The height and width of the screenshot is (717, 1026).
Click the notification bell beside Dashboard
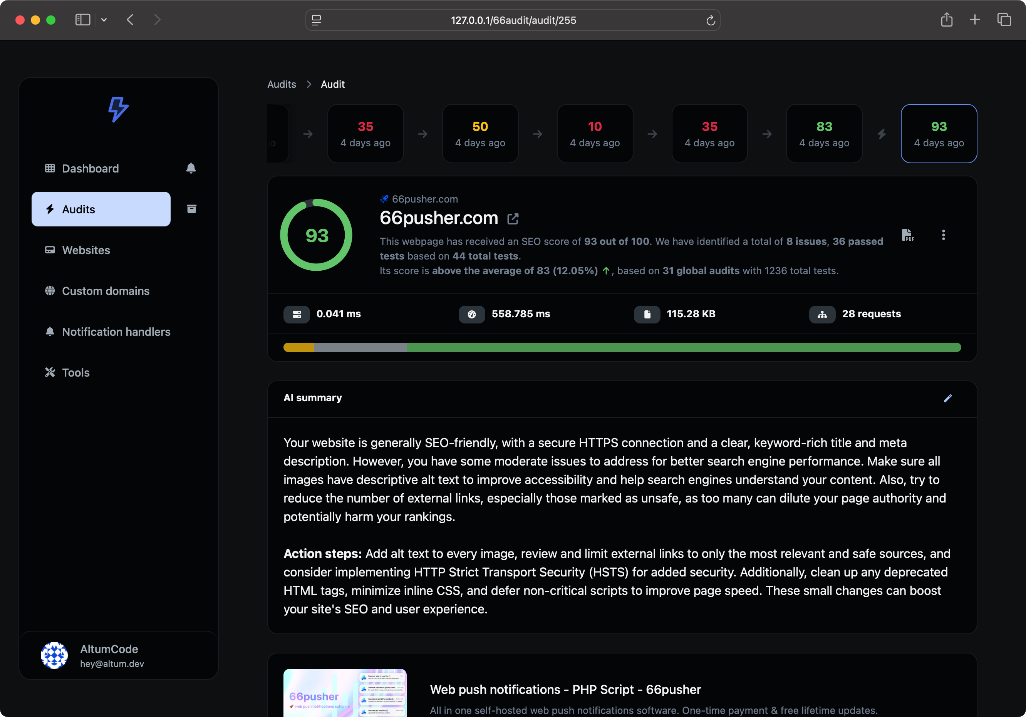[191, 168]
